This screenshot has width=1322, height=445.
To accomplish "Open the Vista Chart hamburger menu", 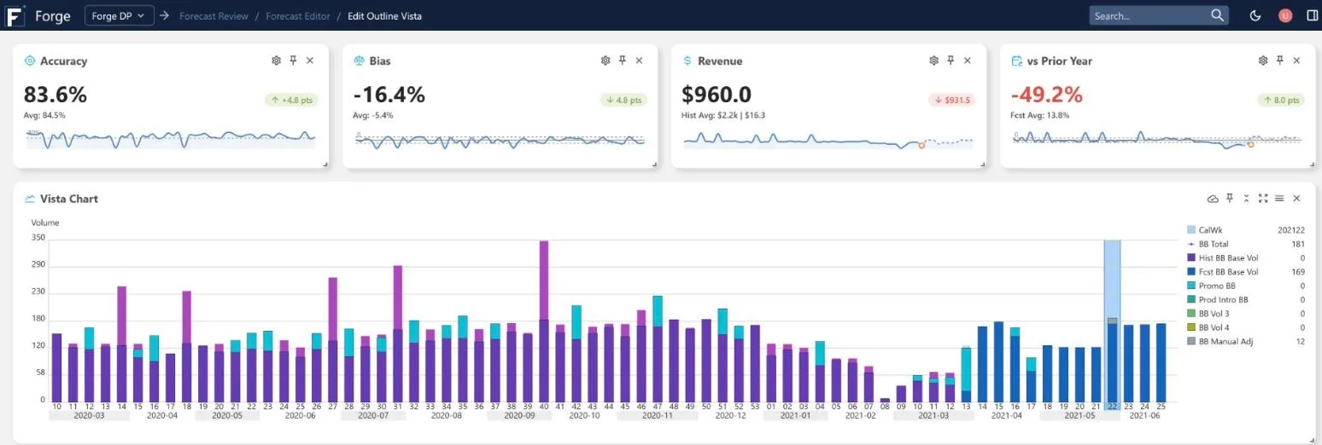I will (x=1279, y=199).
